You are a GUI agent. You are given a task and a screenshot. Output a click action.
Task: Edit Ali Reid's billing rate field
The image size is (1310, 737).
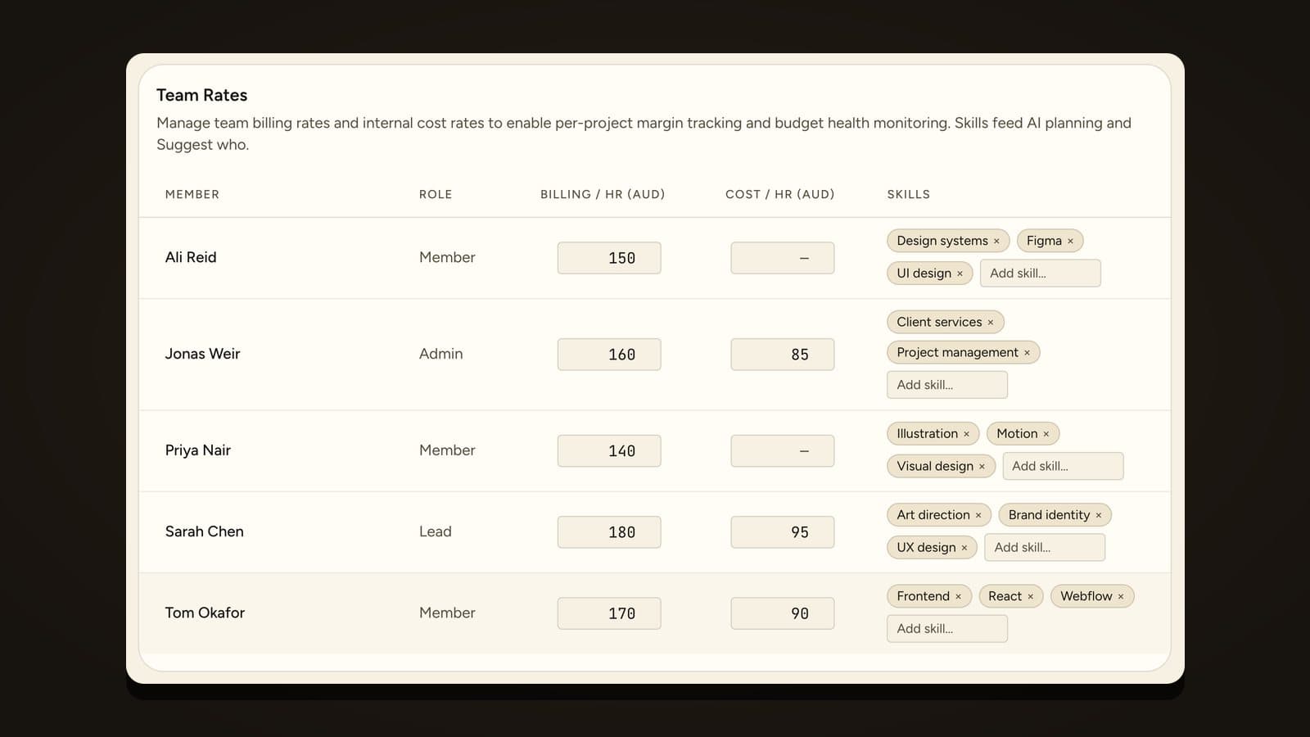(609, 258)
